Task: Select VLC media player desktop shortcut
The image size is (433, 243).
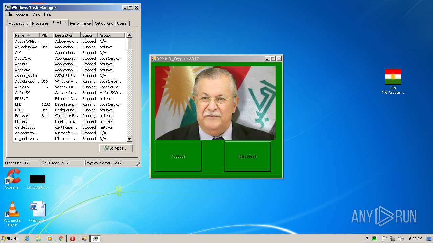Action: [x=12, y=214]
